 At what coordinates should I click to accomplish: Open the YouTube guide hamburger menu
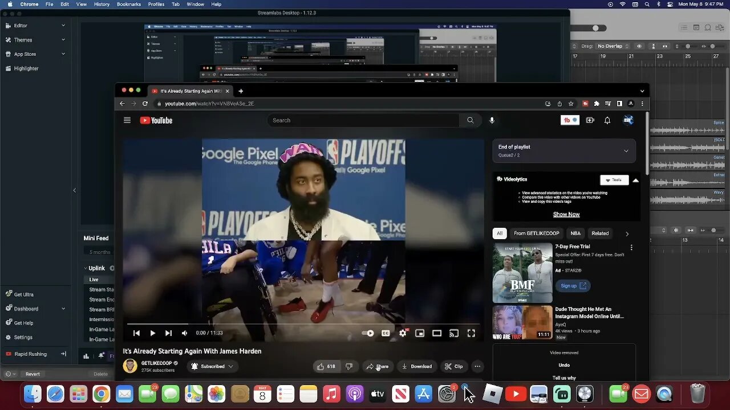coord(127,120)
